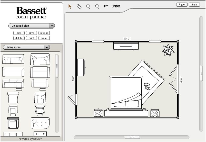Click the login button
Screen dimensions: 206x142
(x=182, y=5)
